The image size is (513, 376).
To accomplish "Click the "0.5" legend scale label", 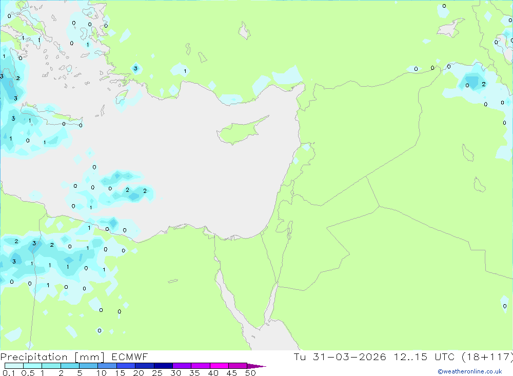I will click(28, 373).
